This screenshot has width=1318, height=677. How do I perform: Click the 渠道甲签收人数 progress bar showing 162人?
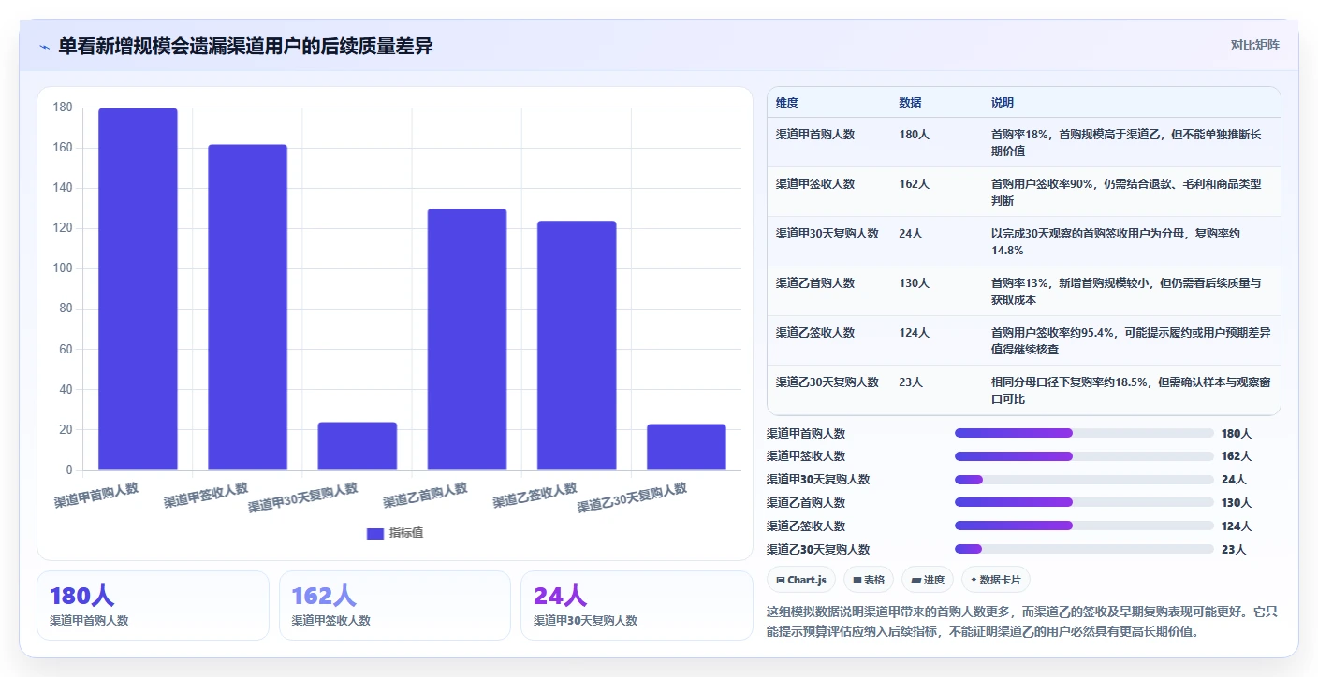[x=1084, y=456]
